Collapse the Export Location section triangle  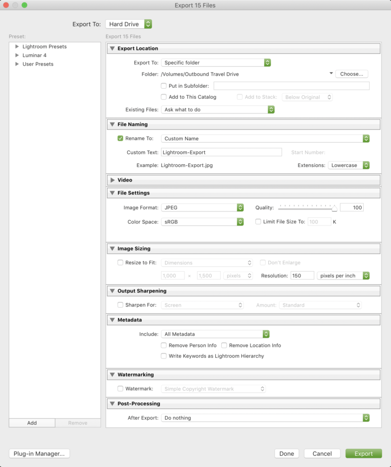click(112, 49)
